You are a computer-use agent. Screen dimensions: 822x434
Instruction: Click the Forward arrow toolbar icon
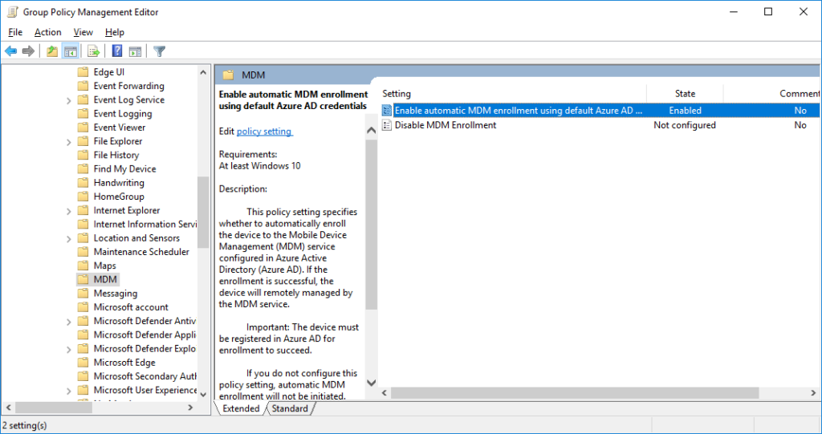coord(28,51)
